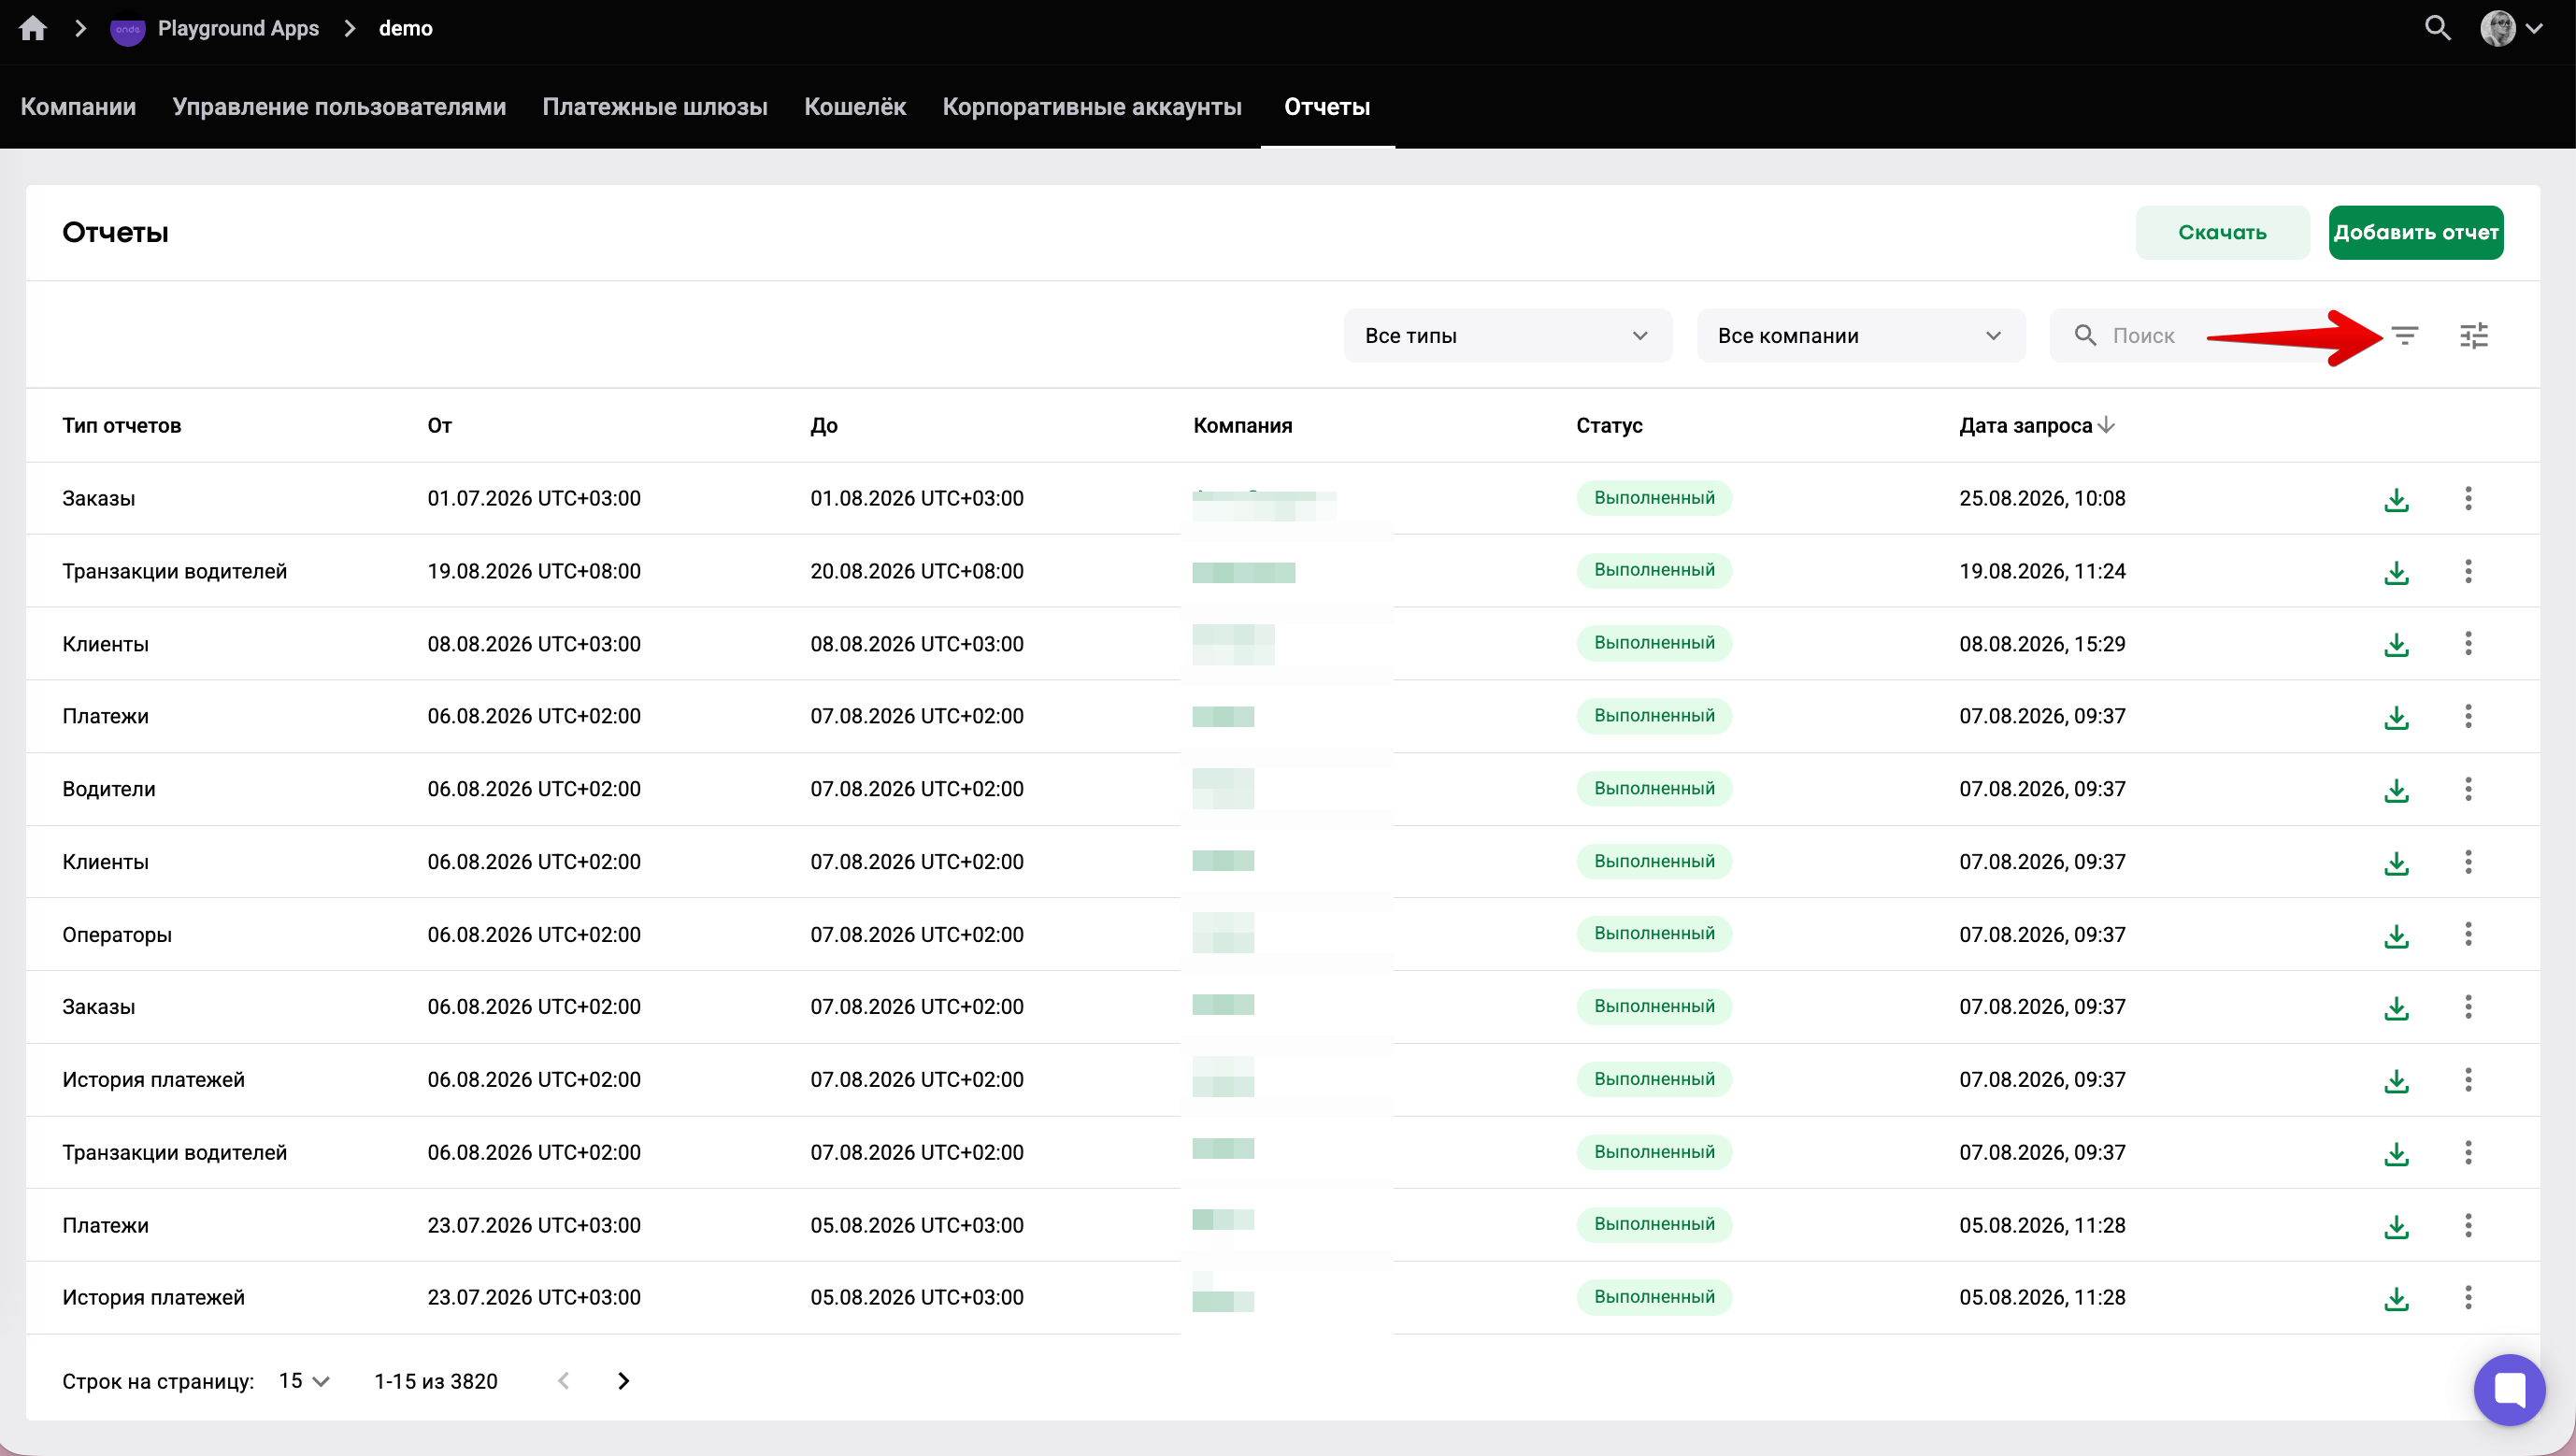Change rows per page from 15

click(304, 1381)
